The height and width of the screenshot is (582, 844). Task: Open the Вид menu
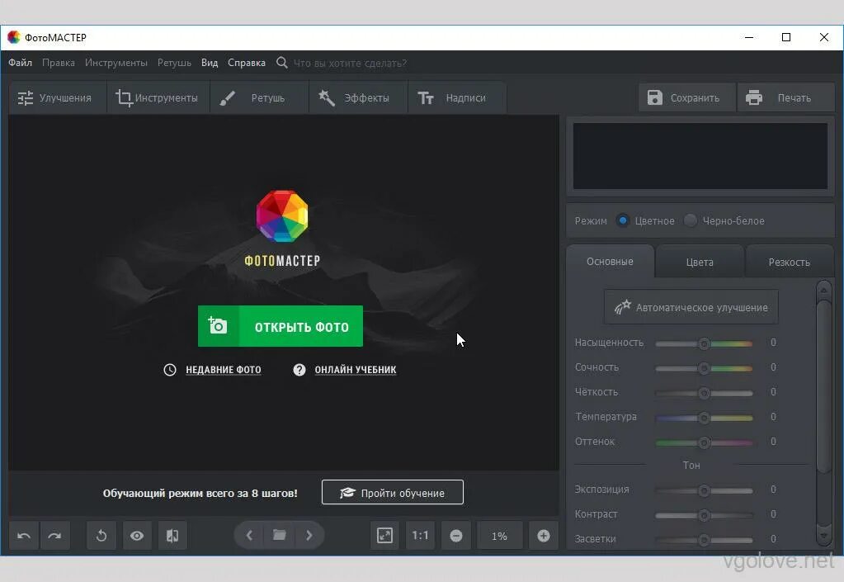[x=210, y=63]
